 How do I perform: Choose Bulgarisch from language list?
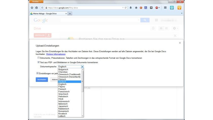[x=70, y=70]
